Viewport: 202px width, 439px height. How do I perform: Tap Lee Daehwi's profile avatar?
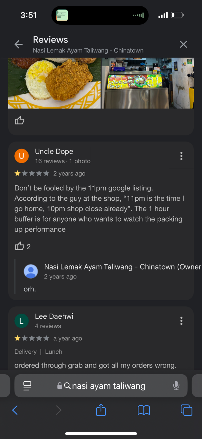tap(22, 321)
